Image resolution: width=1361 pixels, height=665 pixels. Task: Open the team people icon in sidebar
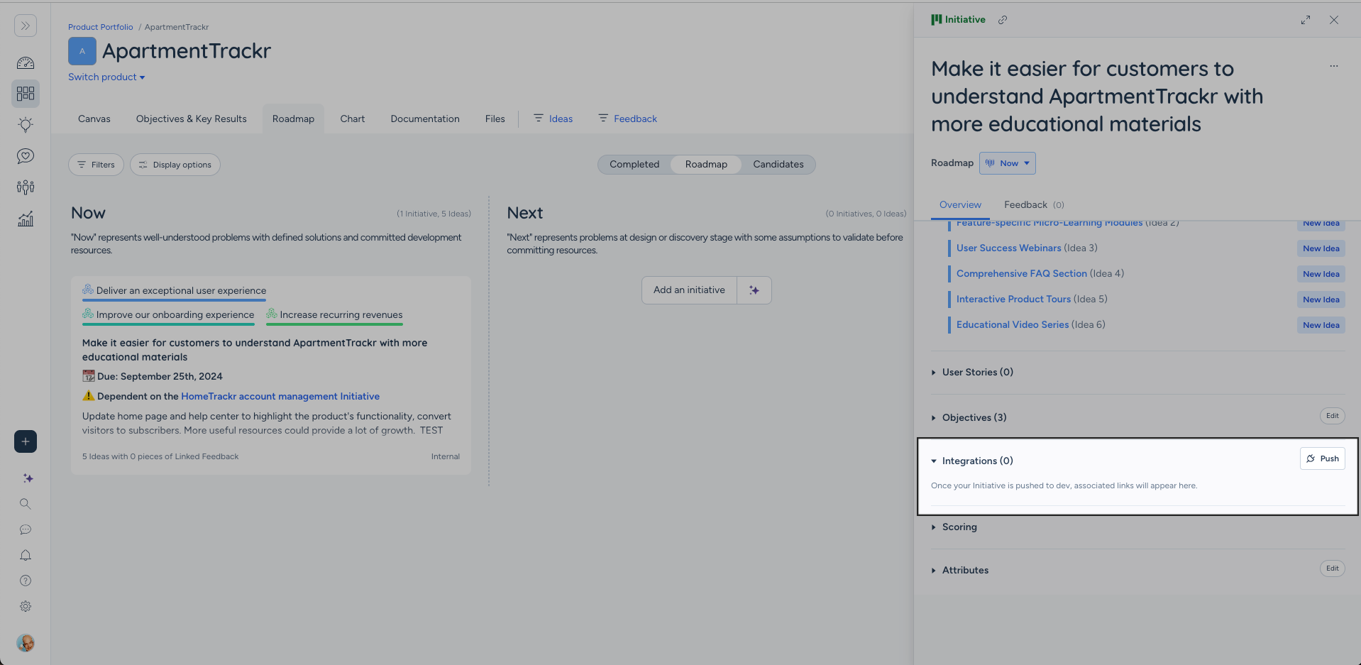[26, 187]
